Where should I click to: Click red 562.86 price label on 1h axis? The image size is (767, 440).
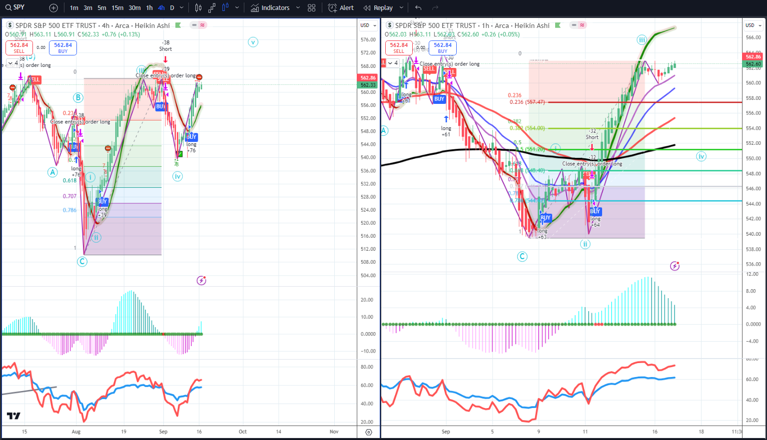pyautogui.click(x=753, y=57)
